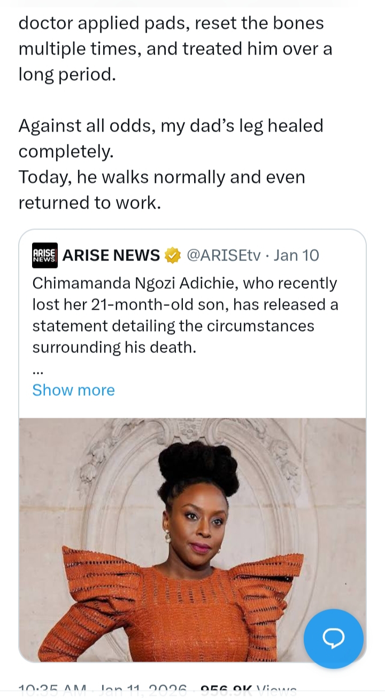385x698 pixels.
Task: Expand the quoted post with Show more
Action: tap(73, 390)
